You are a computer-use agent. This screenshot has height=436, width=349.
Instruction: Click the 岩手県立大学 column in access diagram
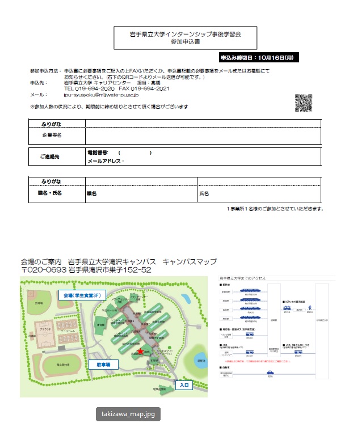click(322, 331)
